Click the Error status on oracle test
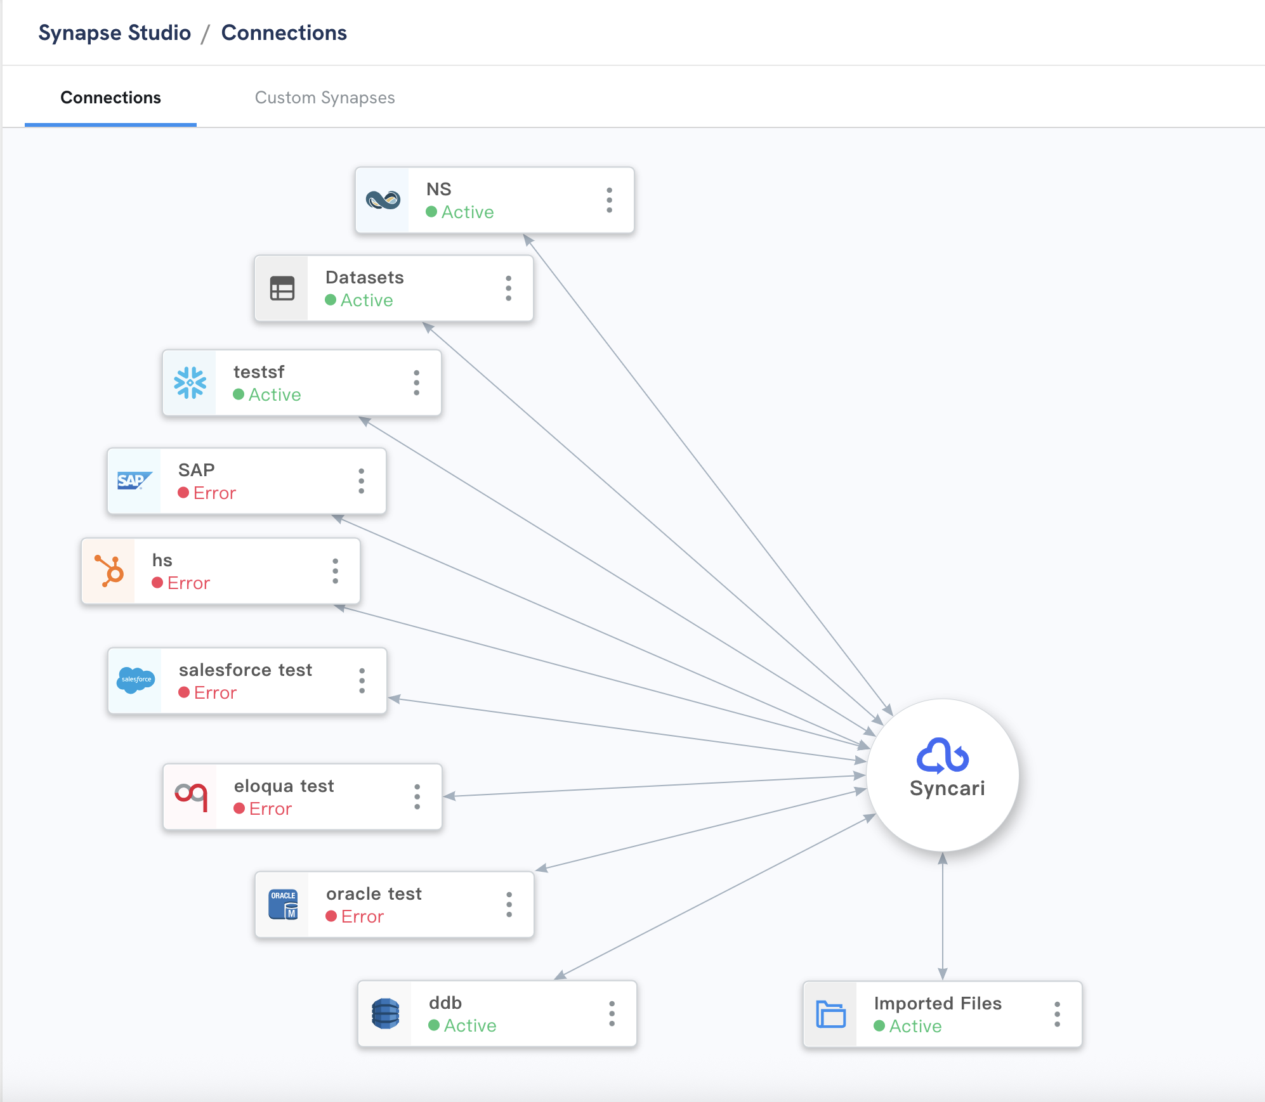1265x1102 pixels. click(x=355, y=916)
